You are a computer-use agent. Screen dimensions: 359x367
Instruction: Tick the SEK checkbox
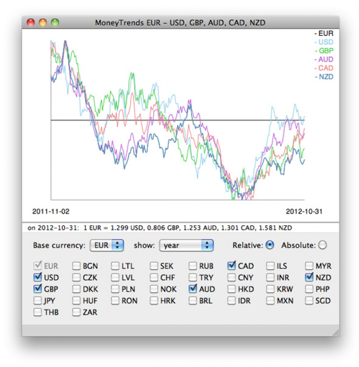pyautogui.click(x=154, y=266)
